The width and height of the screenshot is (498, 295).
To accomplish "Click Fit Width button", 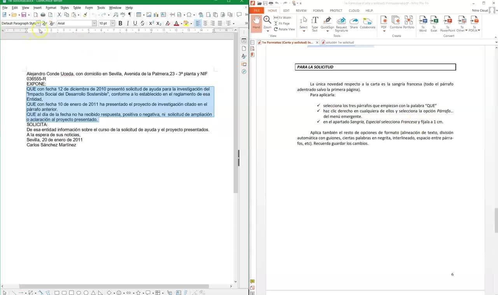I will (x=282, y=18).
